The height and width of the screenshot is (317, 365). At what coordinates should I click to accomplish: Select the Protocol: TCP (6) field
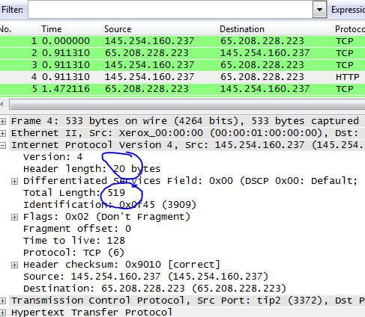(x=73, y=253)
